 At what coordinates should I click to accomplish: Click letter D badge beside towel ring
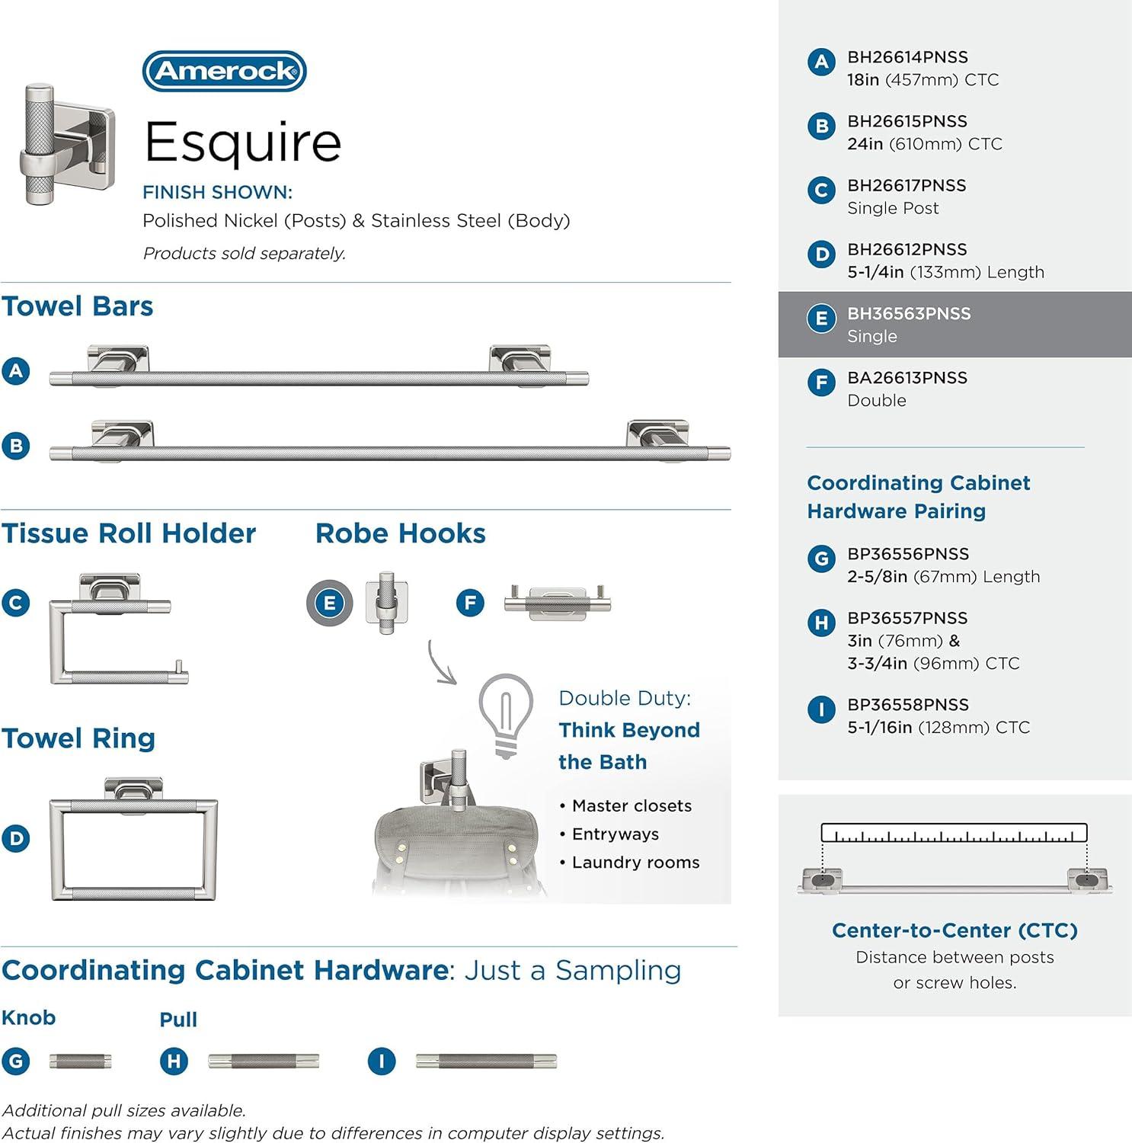[x=16, y=838]
